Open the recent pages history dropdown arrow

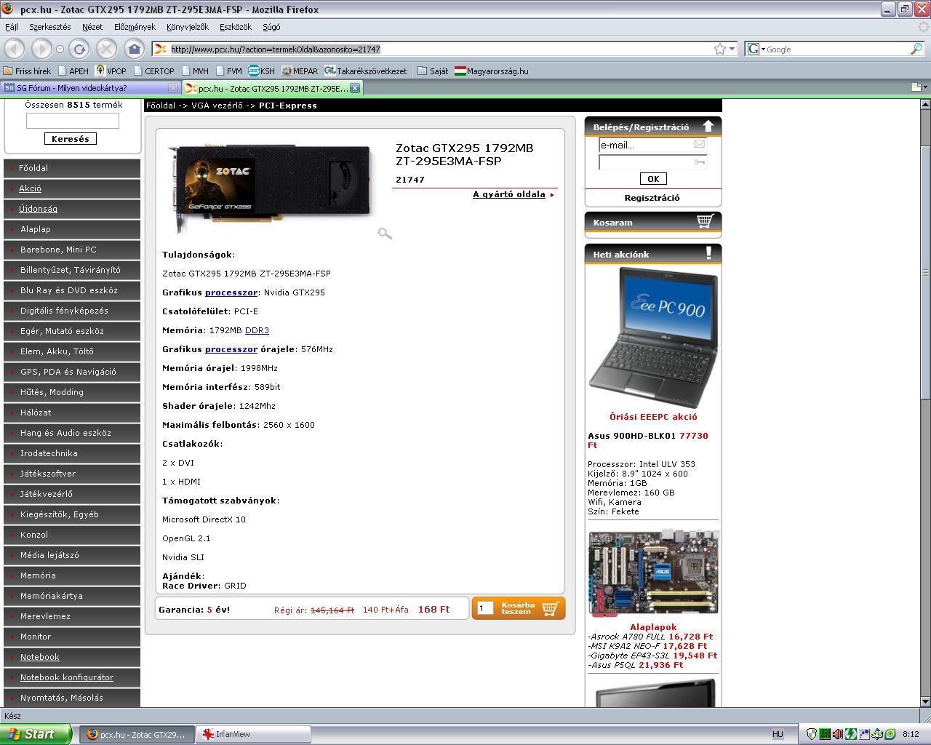pos(60,49)
